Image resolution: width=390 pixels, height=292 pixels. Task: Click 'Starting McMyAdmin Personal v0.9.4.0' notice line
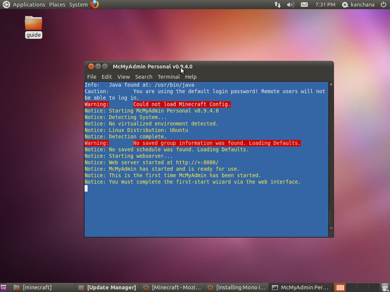click(164, 111)
